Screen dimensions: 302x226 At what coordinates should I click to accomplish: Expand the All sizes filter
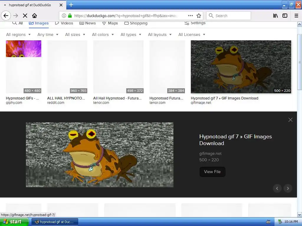coord(75,35)
